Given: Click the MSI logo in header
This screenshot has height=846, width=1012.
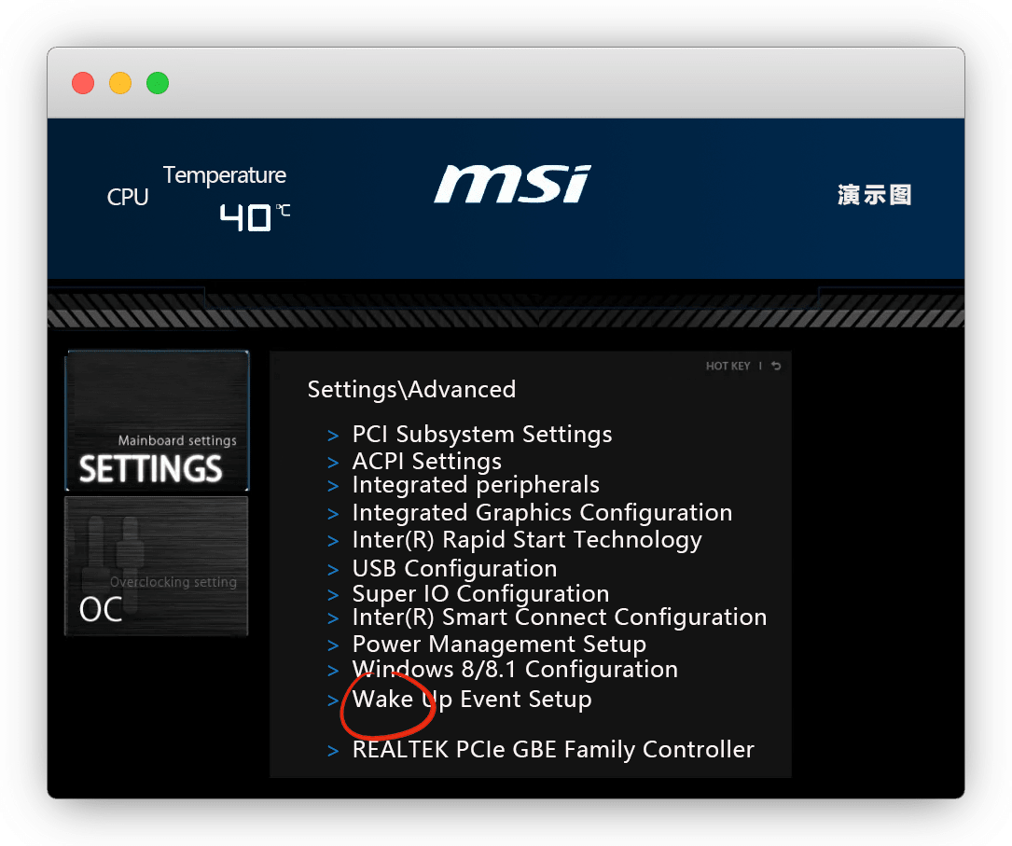Looking at the screenshot, I should pyautogui.click(x=512, y=185).
